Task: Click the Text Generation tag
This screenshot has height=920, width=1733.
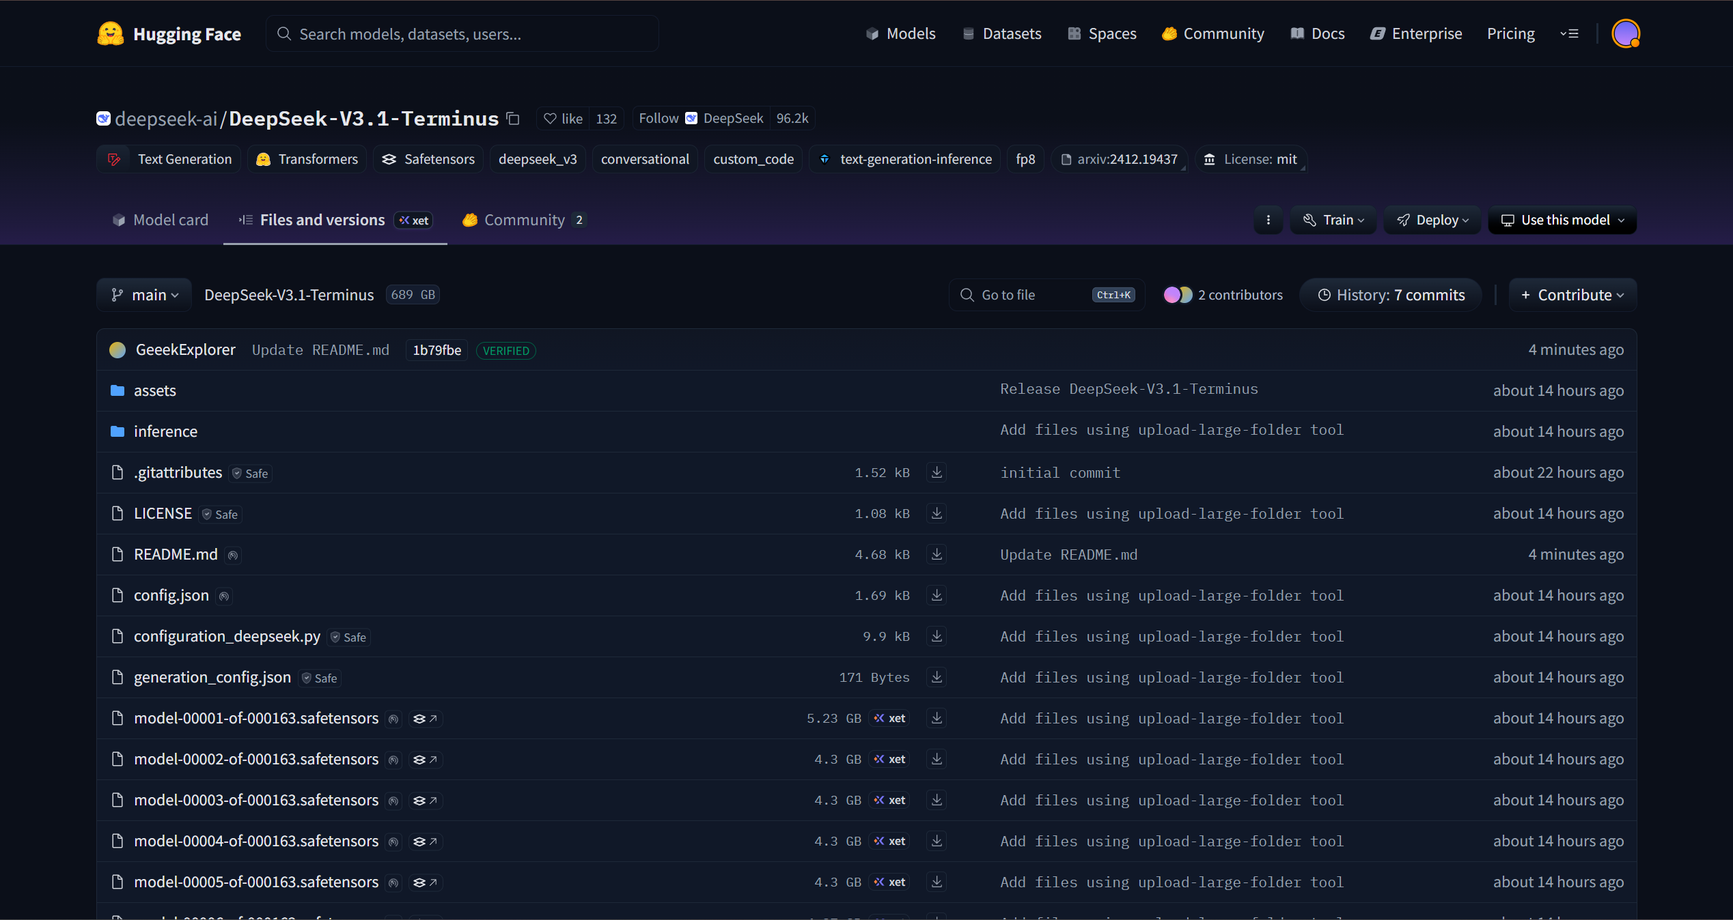Action: point(169,159)
